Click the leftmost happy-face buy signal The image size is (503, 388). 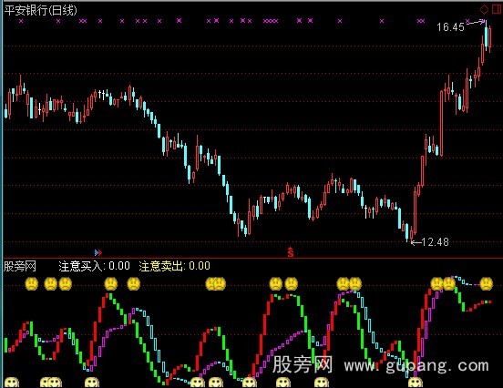12,383
